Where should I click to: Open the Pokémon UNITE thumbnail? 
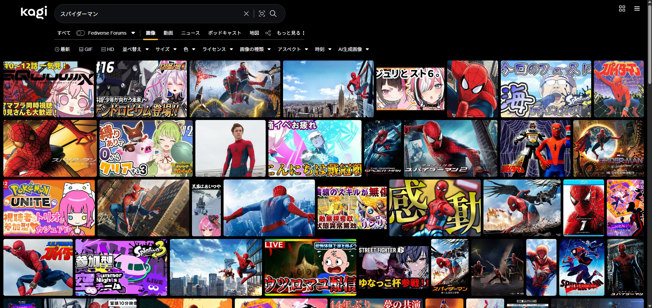[x=49, y=208]
